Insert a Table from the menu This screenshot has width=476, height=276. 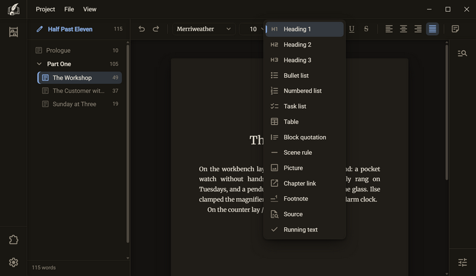coord(305,122)
